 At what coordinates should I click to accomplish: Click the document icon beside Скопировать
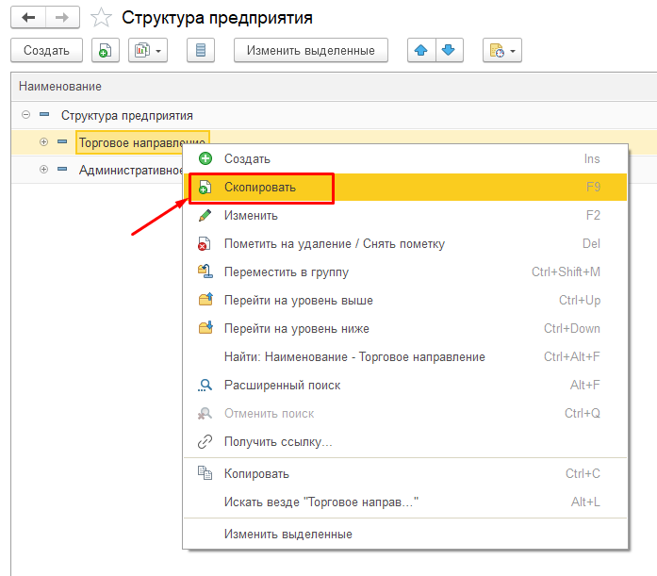[x=205, y=187]
